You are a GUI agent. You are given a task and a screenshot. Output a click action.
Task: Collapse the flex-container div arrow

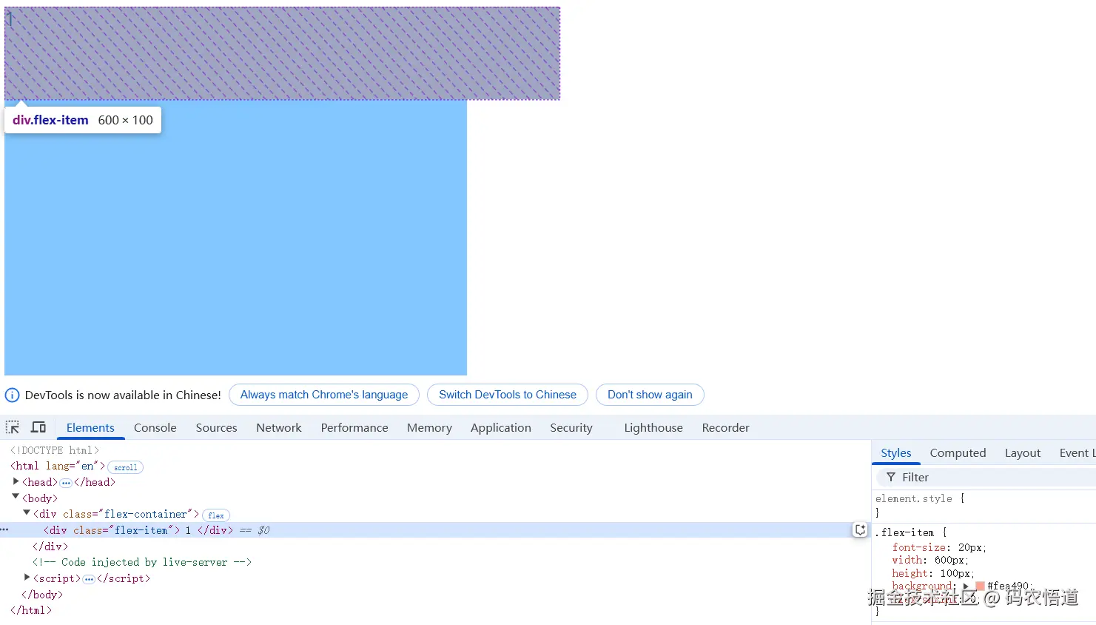[27, 513]
